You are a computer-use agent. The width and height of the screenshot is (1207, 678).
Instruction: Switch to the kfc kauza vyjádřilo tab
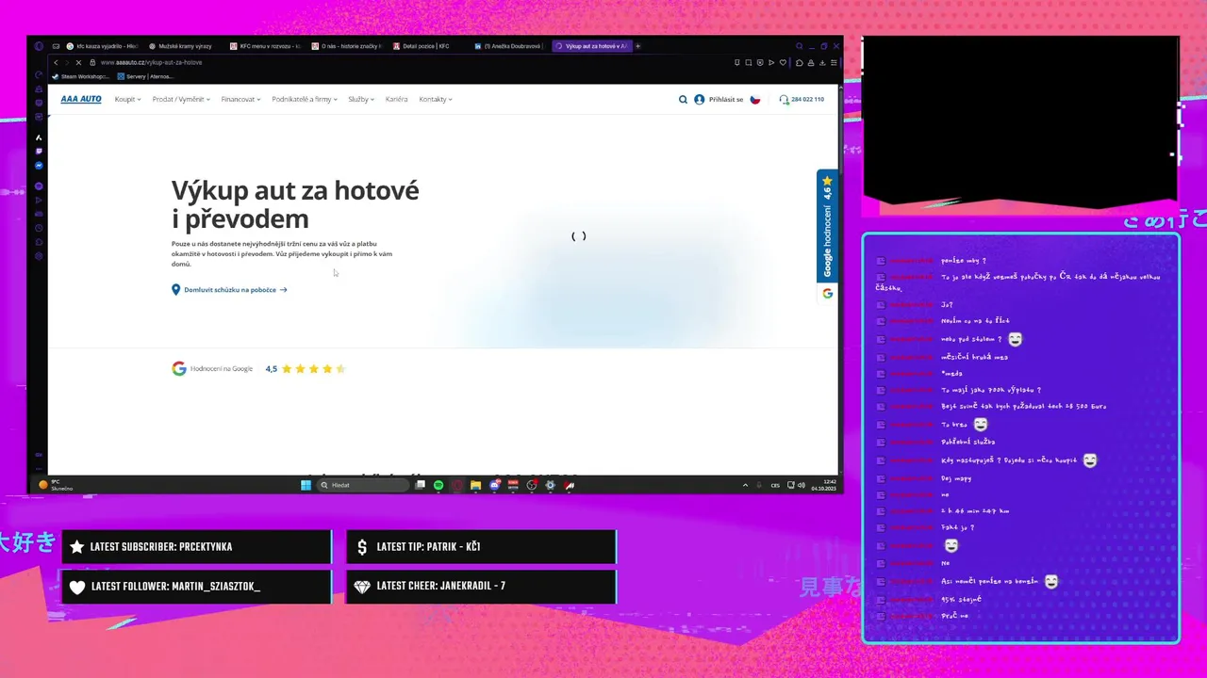click(x=103, y=46)
